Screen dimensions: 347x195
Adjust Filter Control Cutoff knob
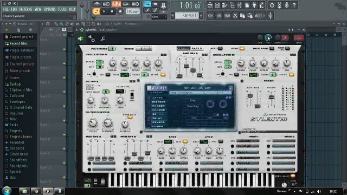[93, 123]
